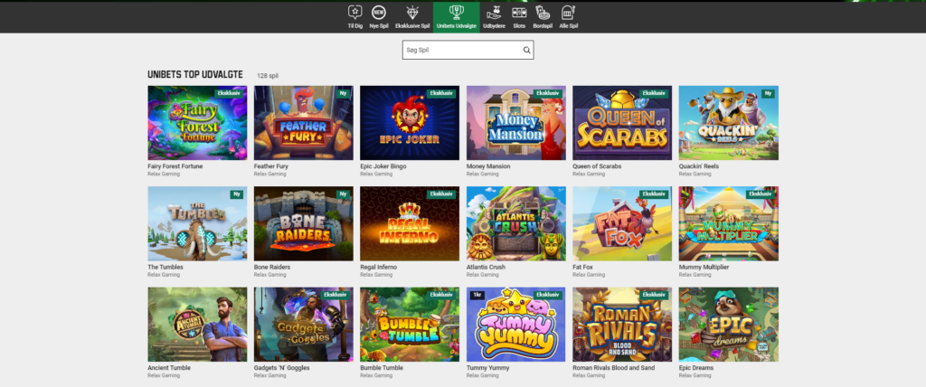This screenshot has width=926, height=387.
Task: Click The Tumbles title text
Action: click(165, 267)
